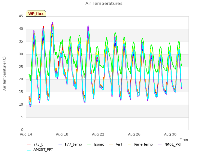Toggle AirT series in legend
Image resolution: width=208 pixels, height=156 pixels.
(x=116, y=144)
